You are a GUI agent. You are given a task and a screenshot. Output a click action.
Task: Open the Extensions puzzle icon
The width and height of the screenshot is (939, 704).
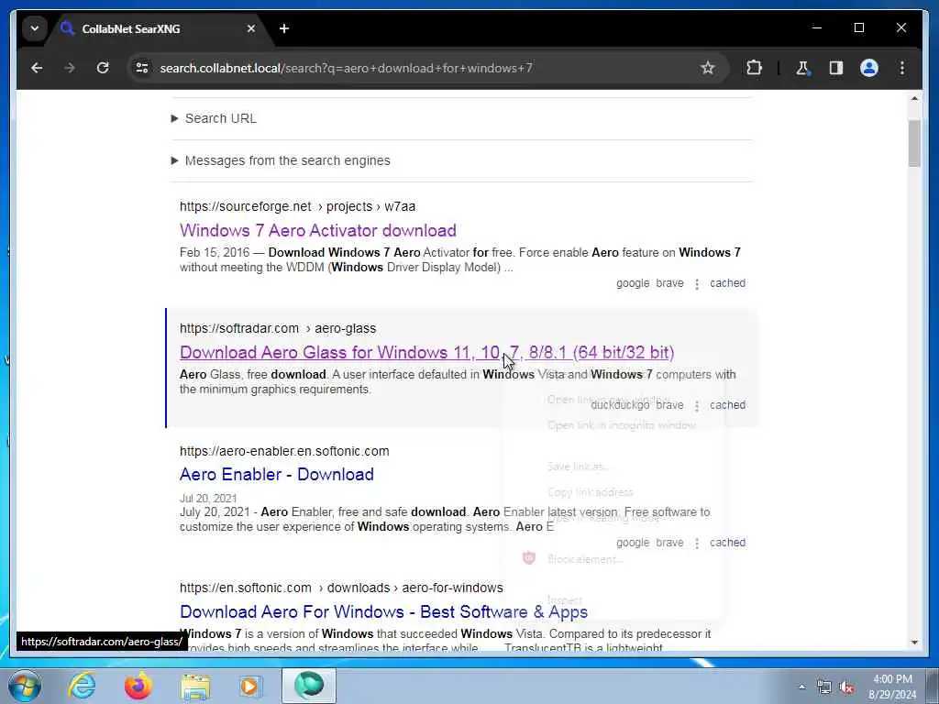pyautogui.click(x=754, y=68)
